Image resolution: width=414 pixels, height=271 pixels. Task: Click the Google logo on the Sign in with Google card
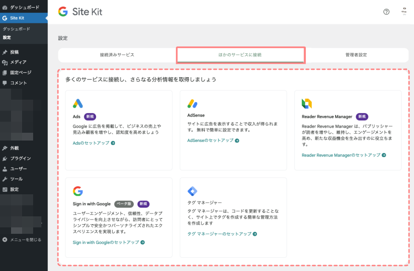click(78, 191)
